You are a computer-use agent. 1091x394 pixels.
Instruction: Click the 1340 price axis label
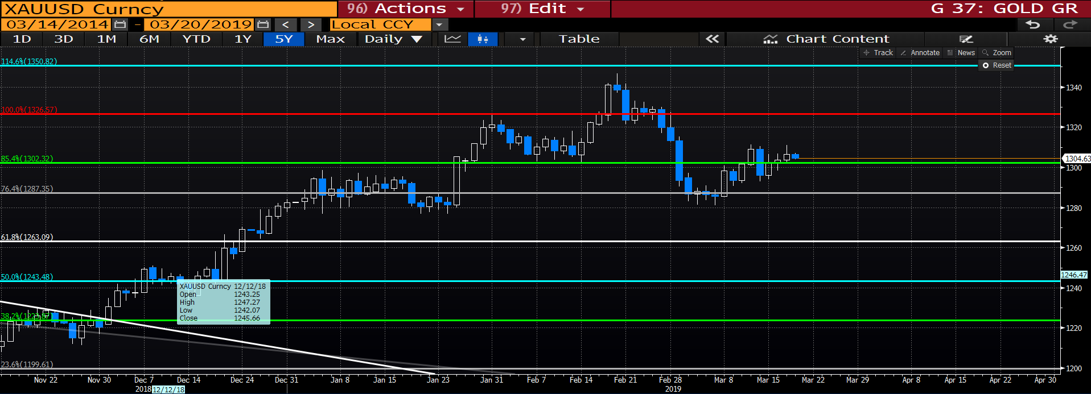pos(1074,88)
